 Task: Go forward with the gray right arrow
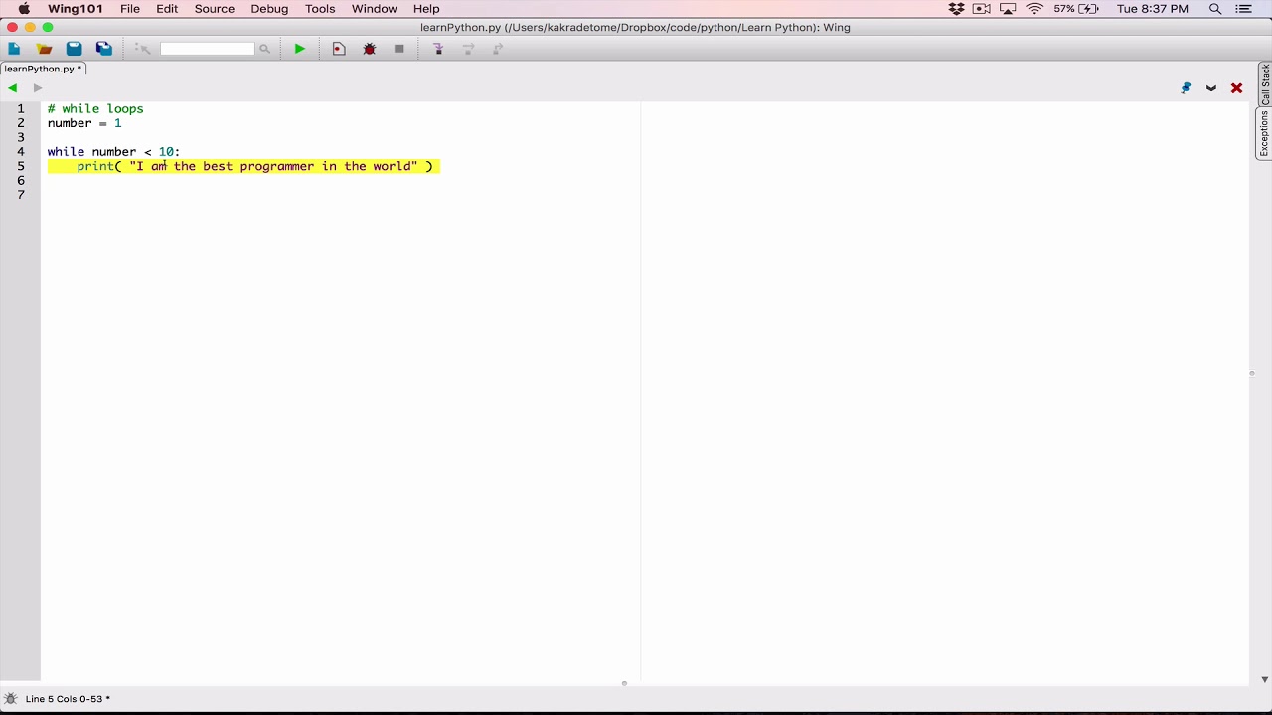click(x=38, y=88)
